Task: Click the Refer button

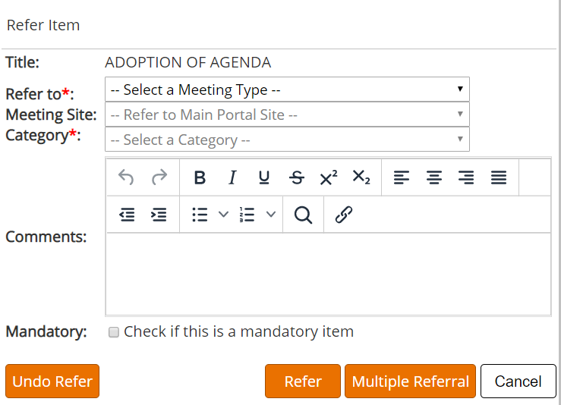Action: [303, 381]
